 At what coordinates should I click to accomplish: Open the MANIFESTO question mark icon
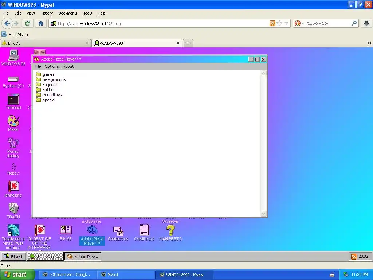coord(170,233)
